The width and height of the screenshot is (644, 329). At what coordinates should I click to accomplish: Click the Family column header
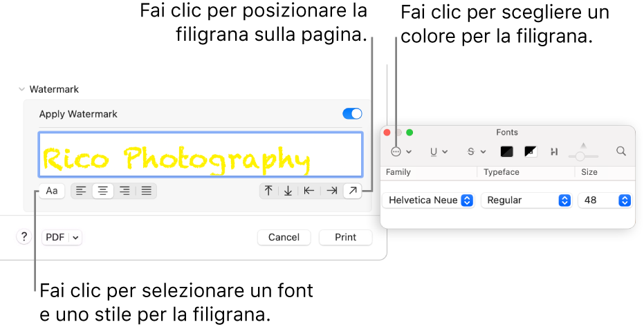tap(398, 172)
